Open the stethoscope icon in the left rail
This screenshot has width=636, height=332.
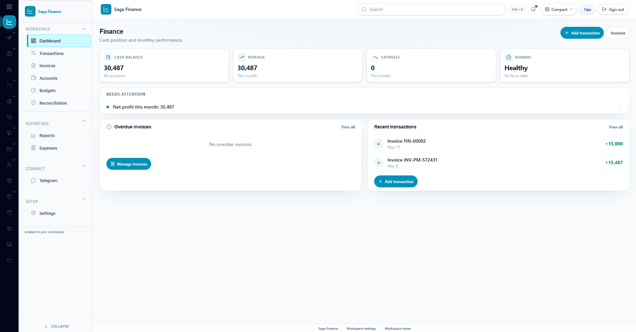point(9,117)
